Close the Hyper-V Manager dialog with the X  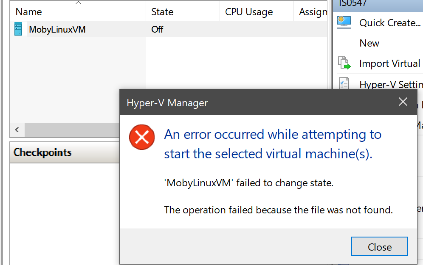click(403, 102)
